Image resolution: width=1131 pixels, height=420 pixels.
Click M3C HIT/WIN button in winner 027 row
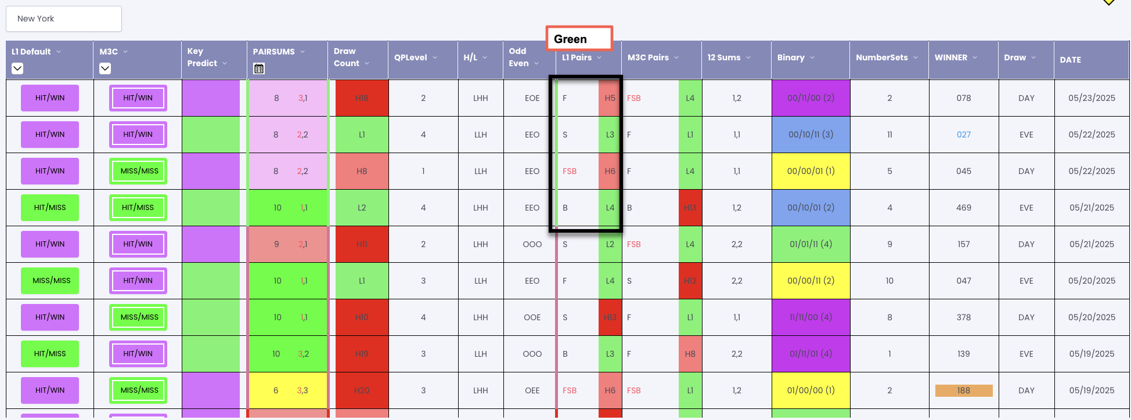point(138,135)
